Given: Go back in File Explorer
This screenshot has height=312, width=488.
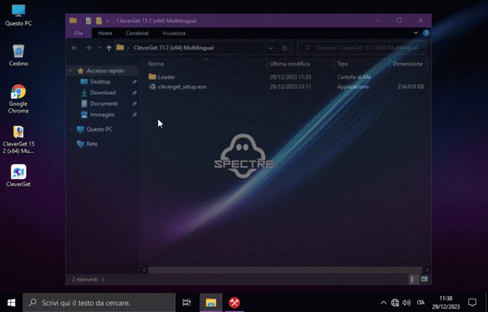Looking at the screenshot, I should 74,48.
